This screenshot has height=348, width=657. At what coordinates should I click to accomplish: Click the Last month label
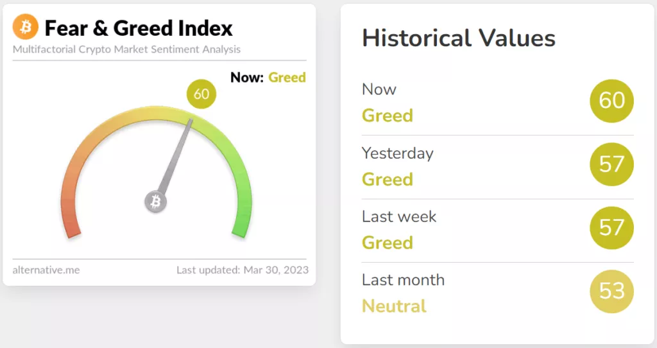point(403,280)
